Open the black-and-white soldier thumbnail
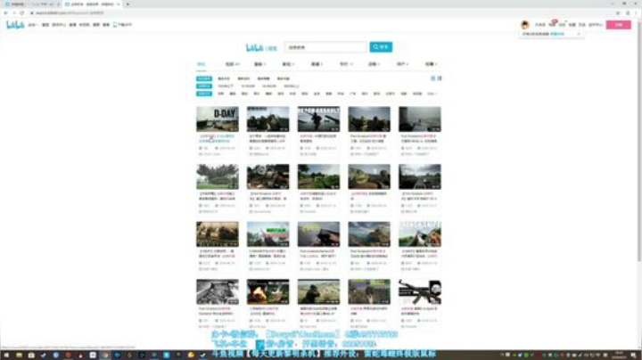The width and height of the screenshot is (642, 360). (218, 291)
